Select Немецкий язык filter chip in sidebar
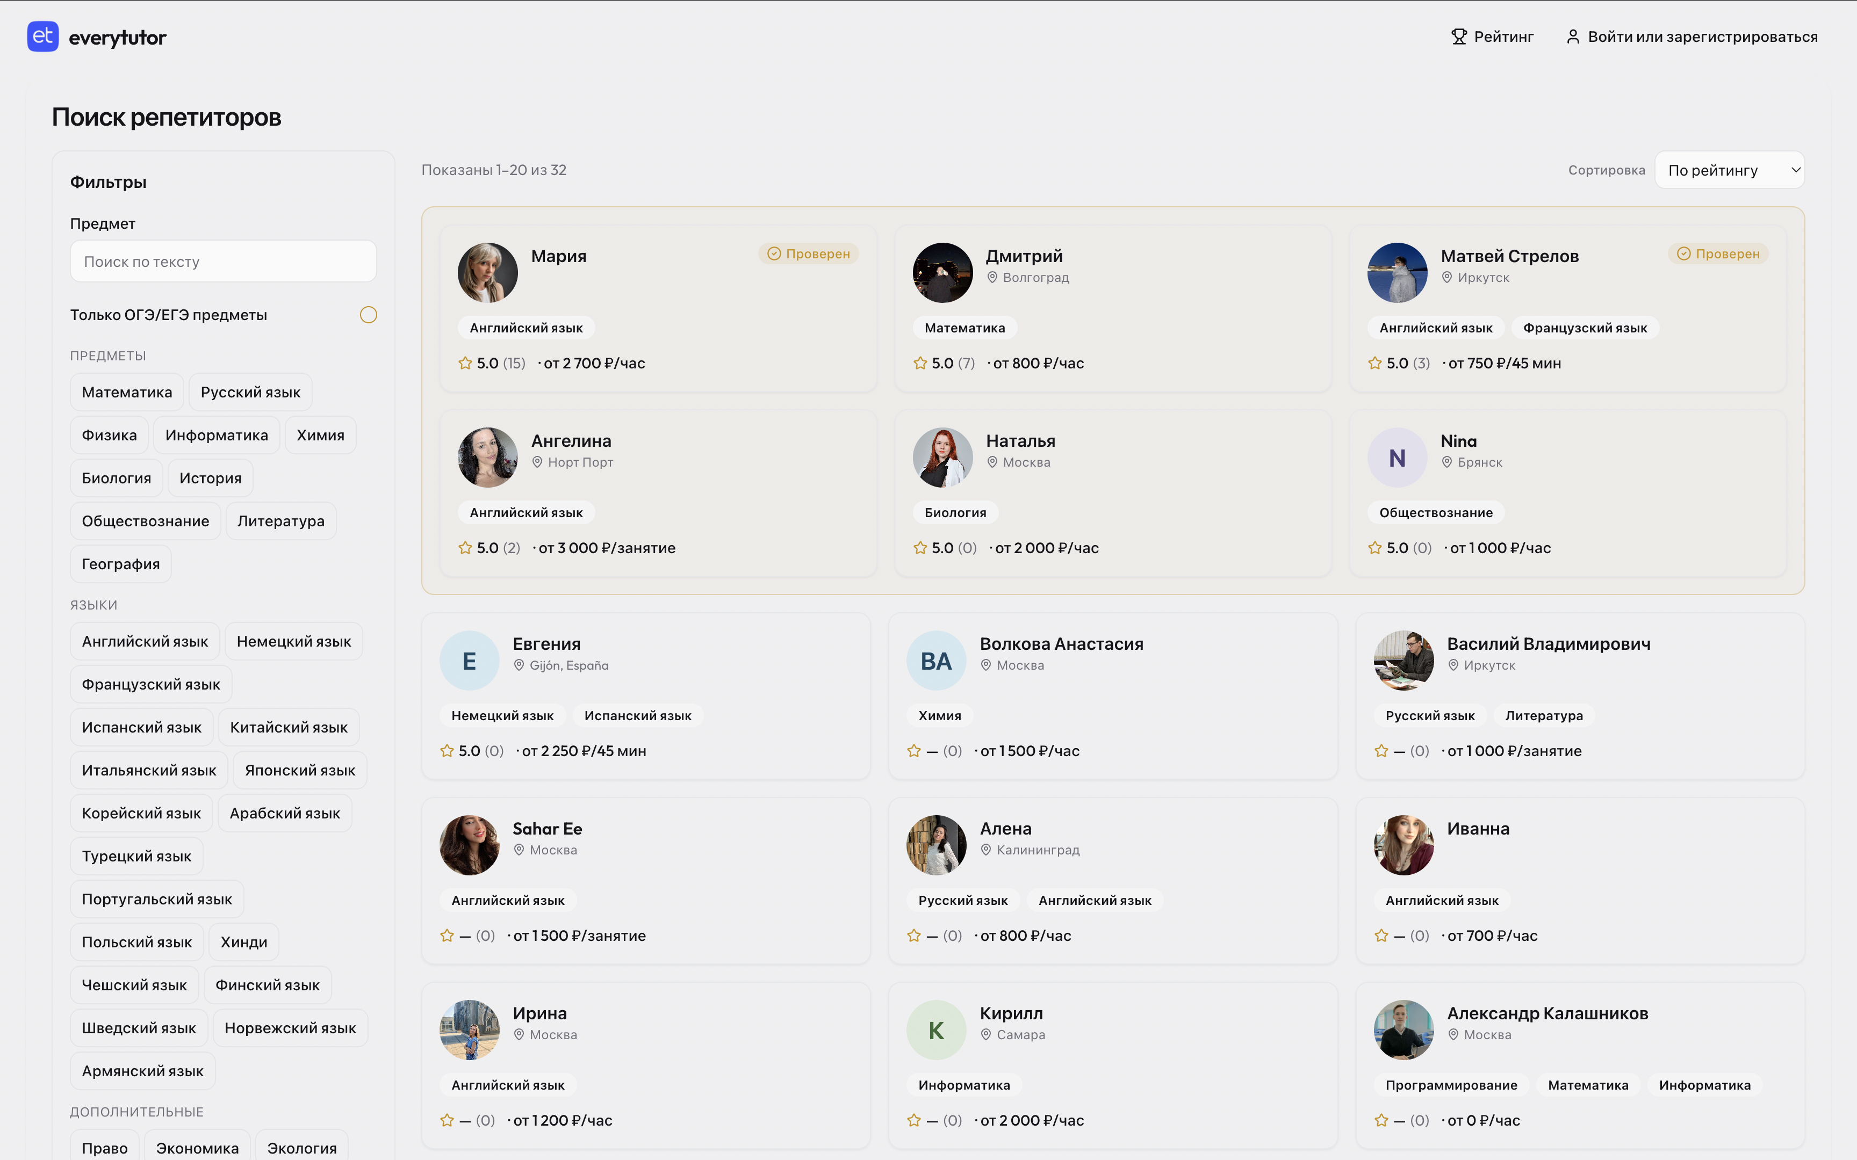The width and height of the screenshot is (1857, 1160). (293, 641)
